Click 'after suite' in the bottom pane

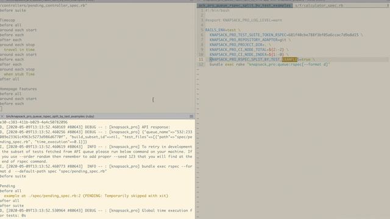pos(12,206)
